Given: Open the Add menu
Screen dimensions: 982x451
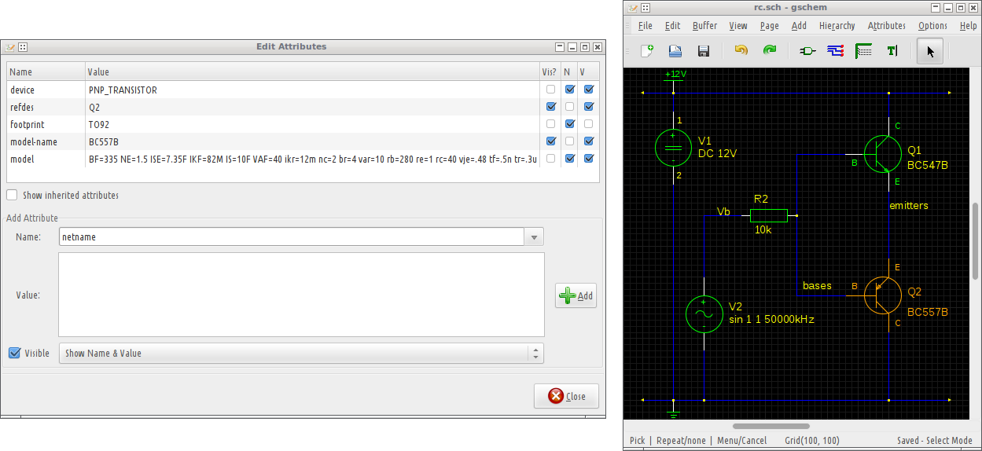Looking at the screenshot, I should pyautogui.click(x=799, y=26).
